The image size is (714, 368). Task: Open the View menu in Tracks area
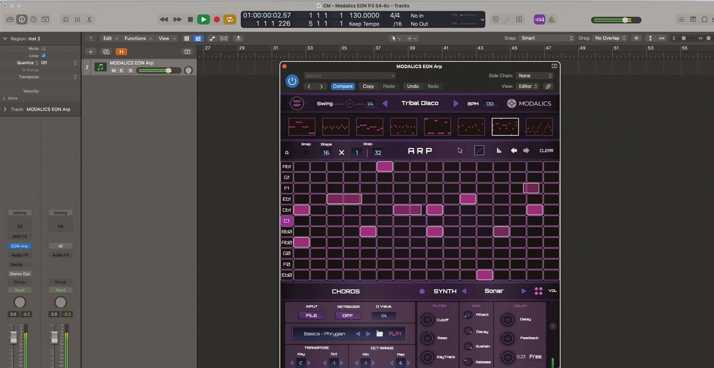167,38
